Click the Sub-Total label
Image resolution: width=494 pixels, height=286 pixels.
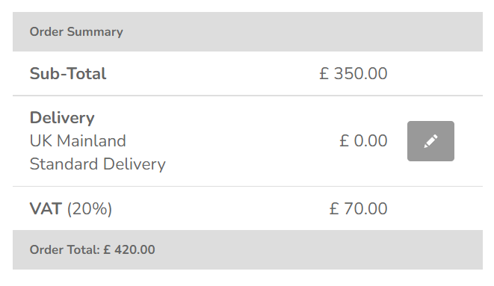[x=68, y=74]
